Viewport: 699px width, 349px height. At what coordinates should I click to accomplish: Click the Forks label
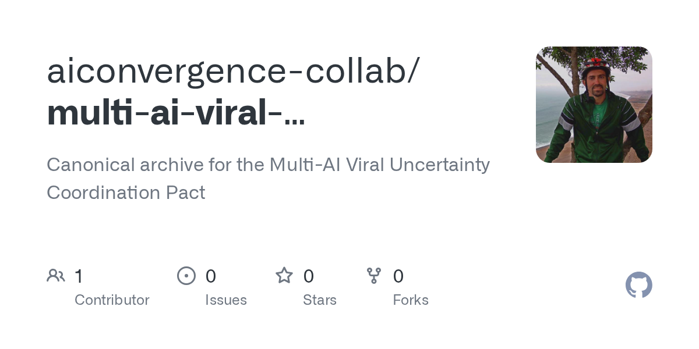click(x=411, y=300)
